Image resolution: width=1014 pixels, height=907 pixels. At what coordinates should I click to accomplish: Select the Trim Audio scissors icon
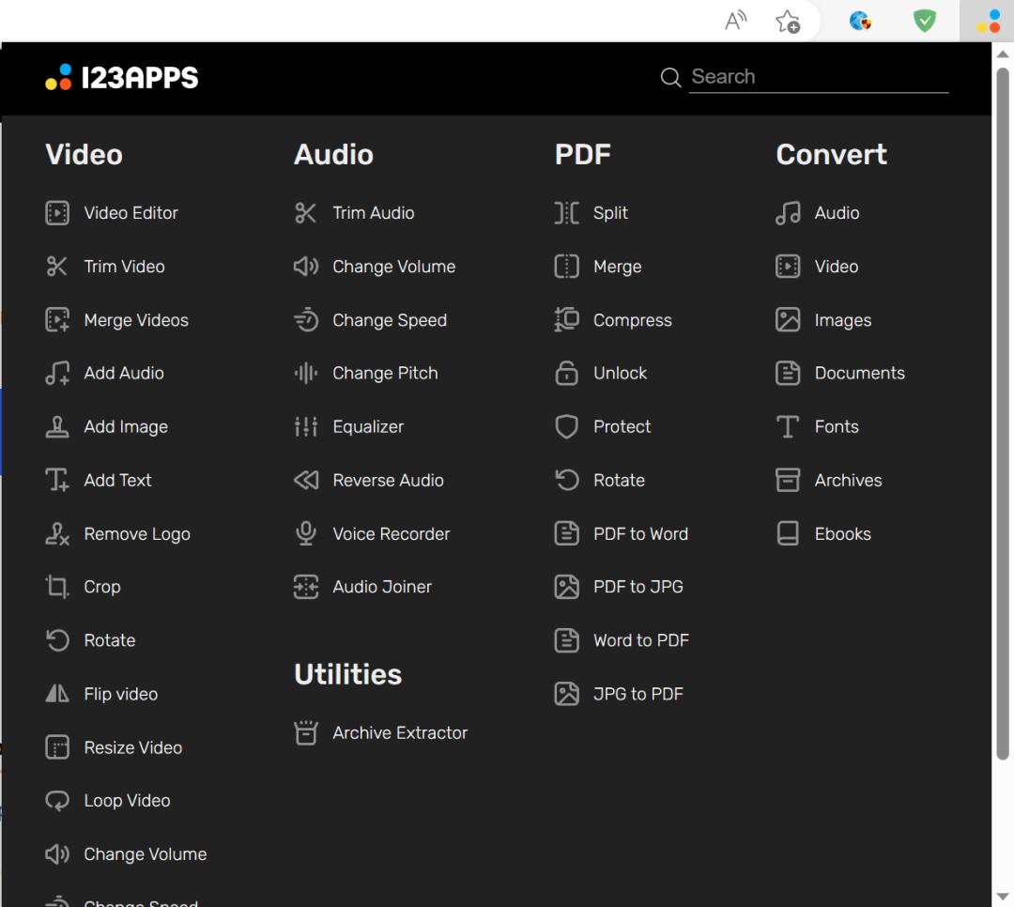pyautogui.click(x=305, y=213)
